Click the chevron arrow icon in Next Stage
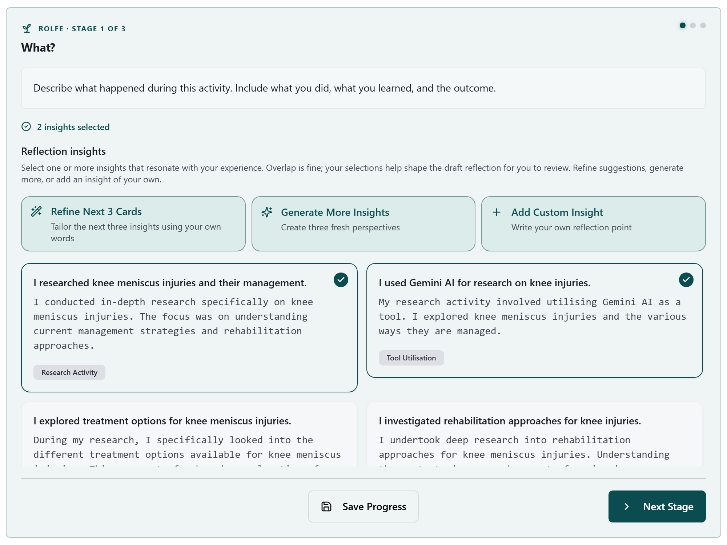This screenshot has width=727, height=545. pos(627,506)
